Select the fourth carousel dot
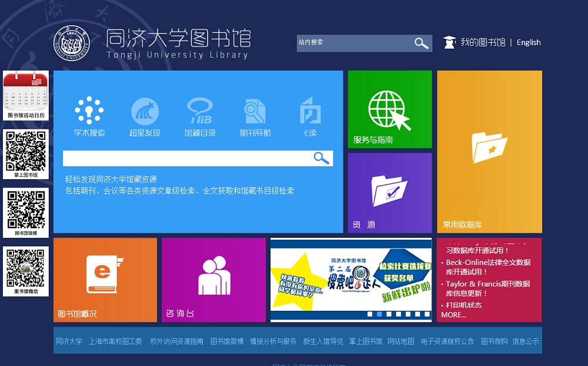Screen dimensions: 588x366 pyautogui.click(x=398, y=314)
